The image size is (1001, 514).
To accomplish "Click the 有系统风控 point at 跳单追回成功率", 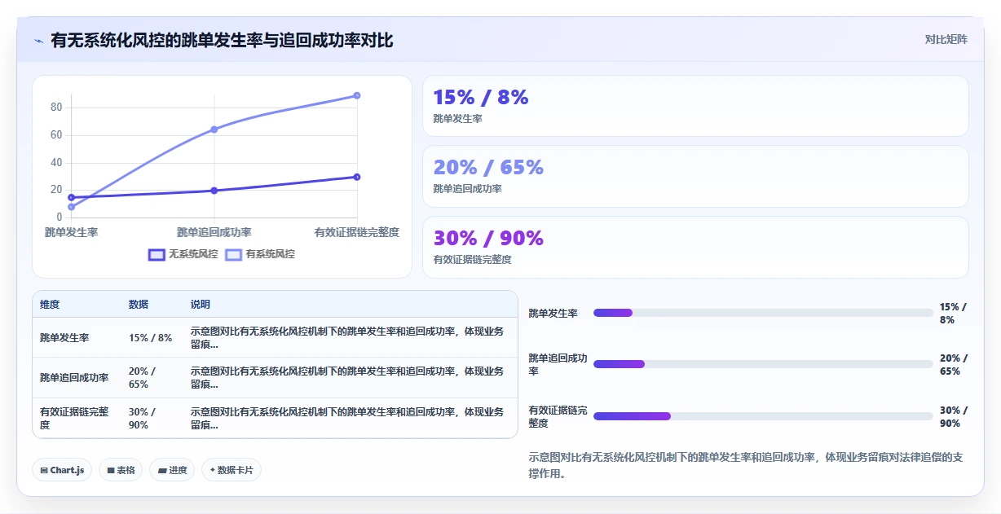I will pyautogui.click(x=214, y=130).
